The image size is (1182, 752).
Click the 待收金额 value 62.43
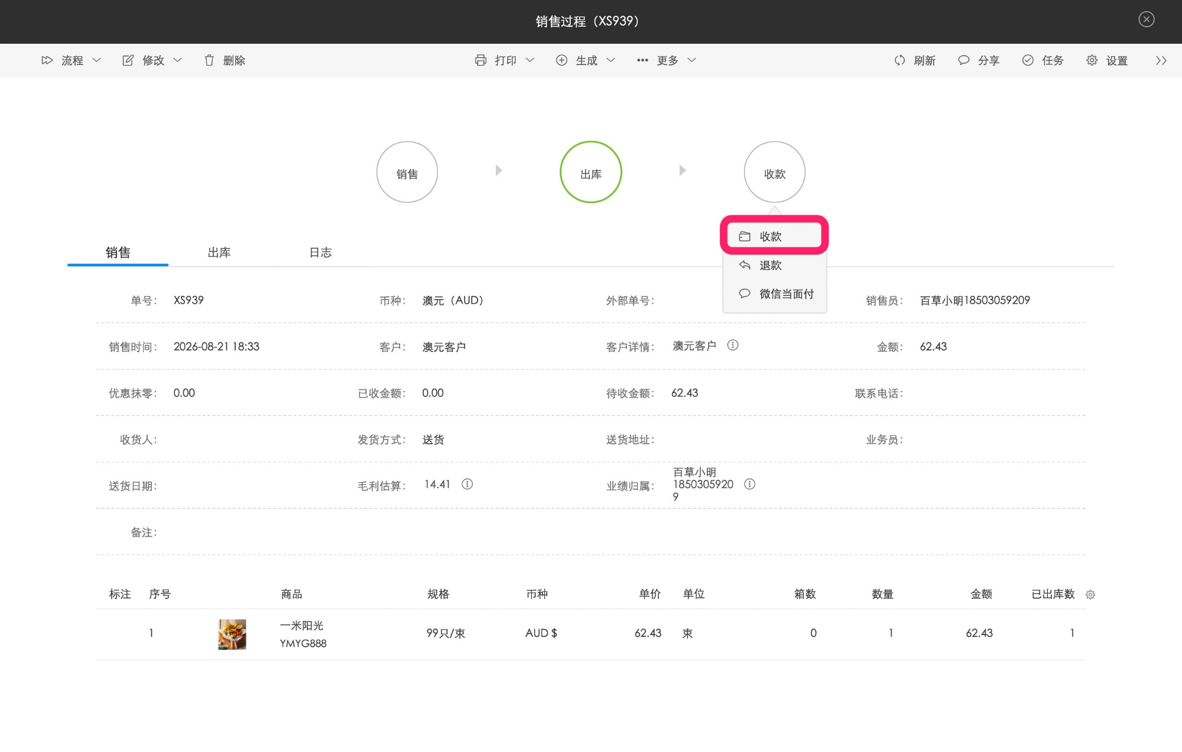[684, 393]
